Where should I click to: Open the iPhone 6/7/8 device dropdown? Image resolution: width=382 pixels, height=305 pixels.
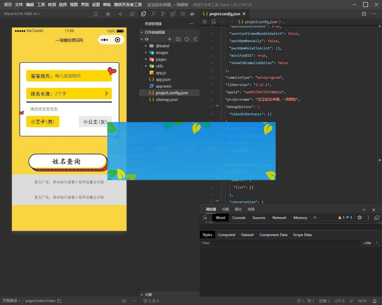coord(21,14)
